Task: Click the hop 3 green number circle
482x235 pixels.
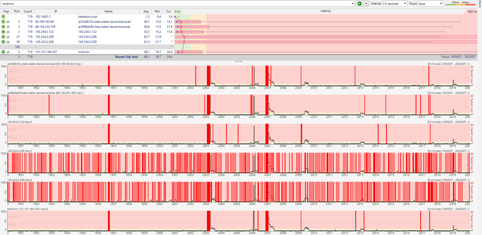Action: click(x=3, y=27)
